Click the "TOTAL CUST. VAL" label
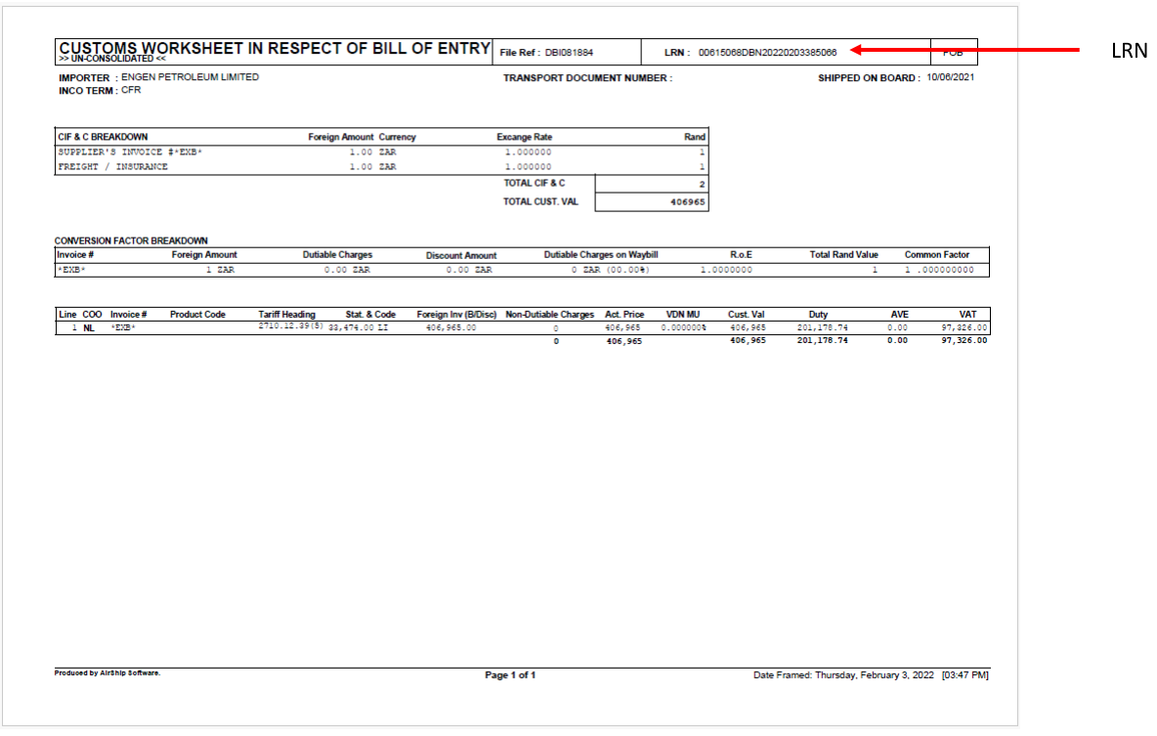 (540, 201)
